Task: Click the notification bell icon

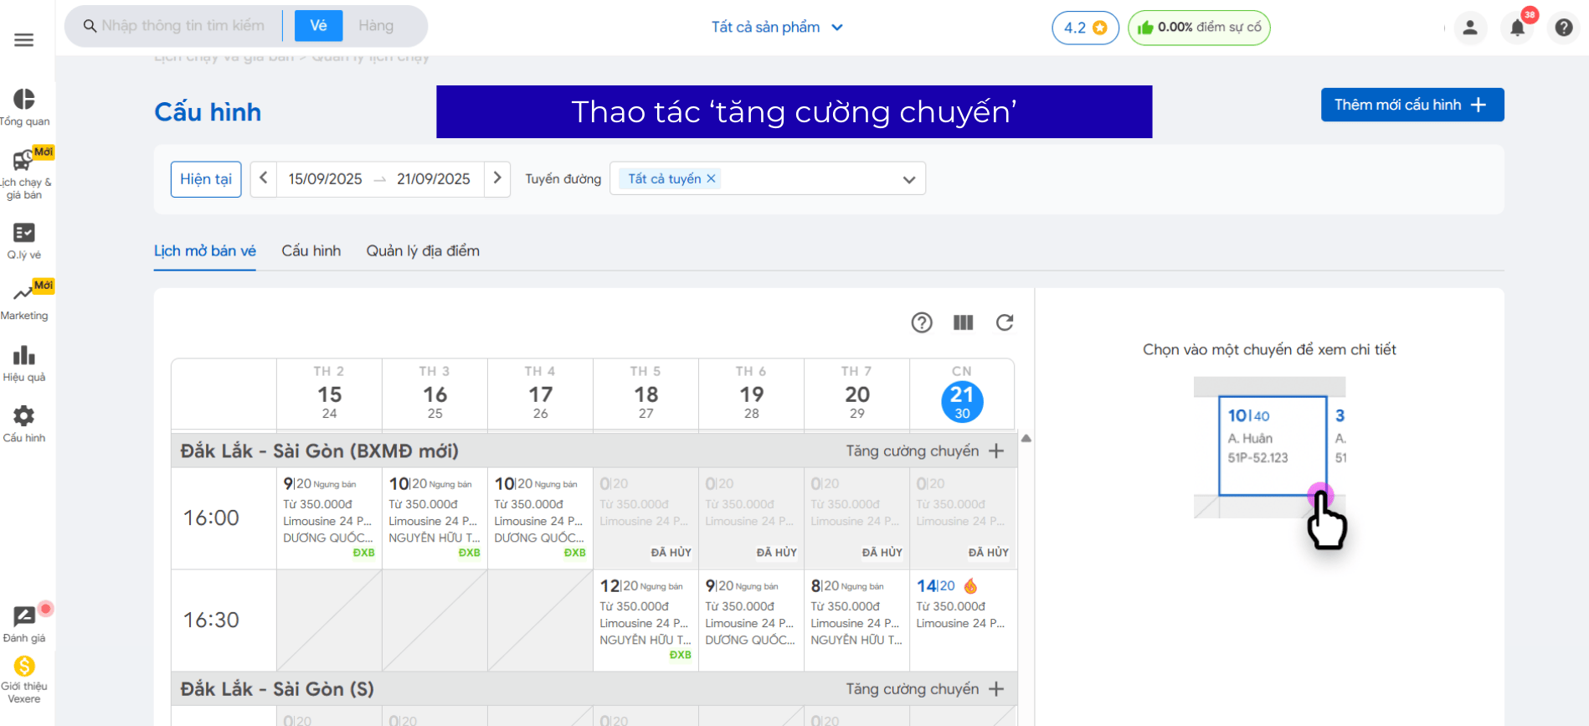Action: [x=1517, y=28]
